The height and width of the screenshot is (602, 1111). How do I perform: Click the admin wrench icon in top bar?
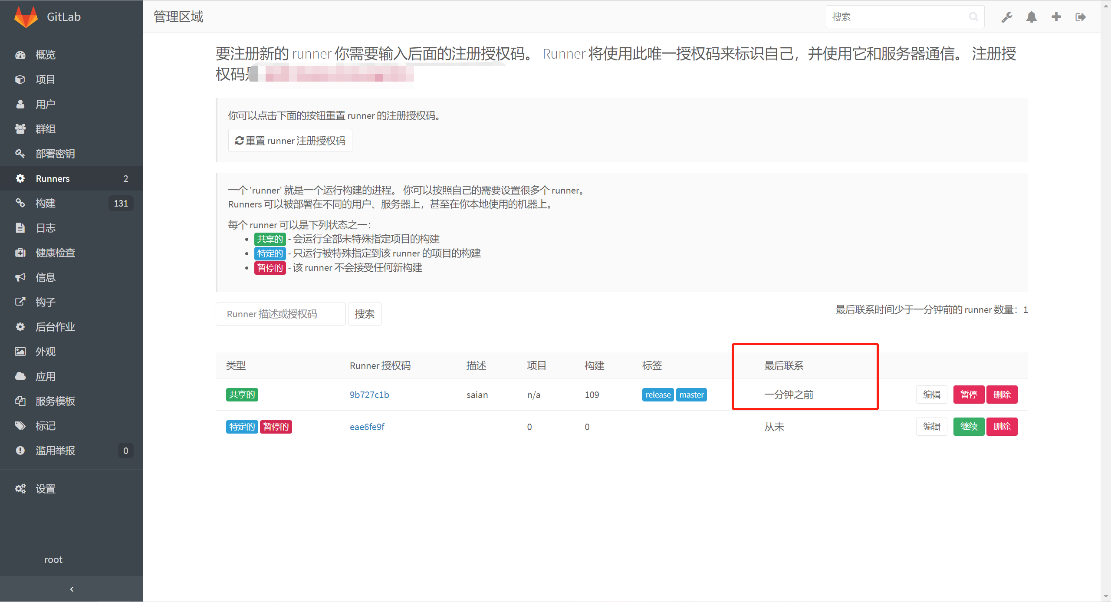pyautogui.click(x=1007, y=16)
